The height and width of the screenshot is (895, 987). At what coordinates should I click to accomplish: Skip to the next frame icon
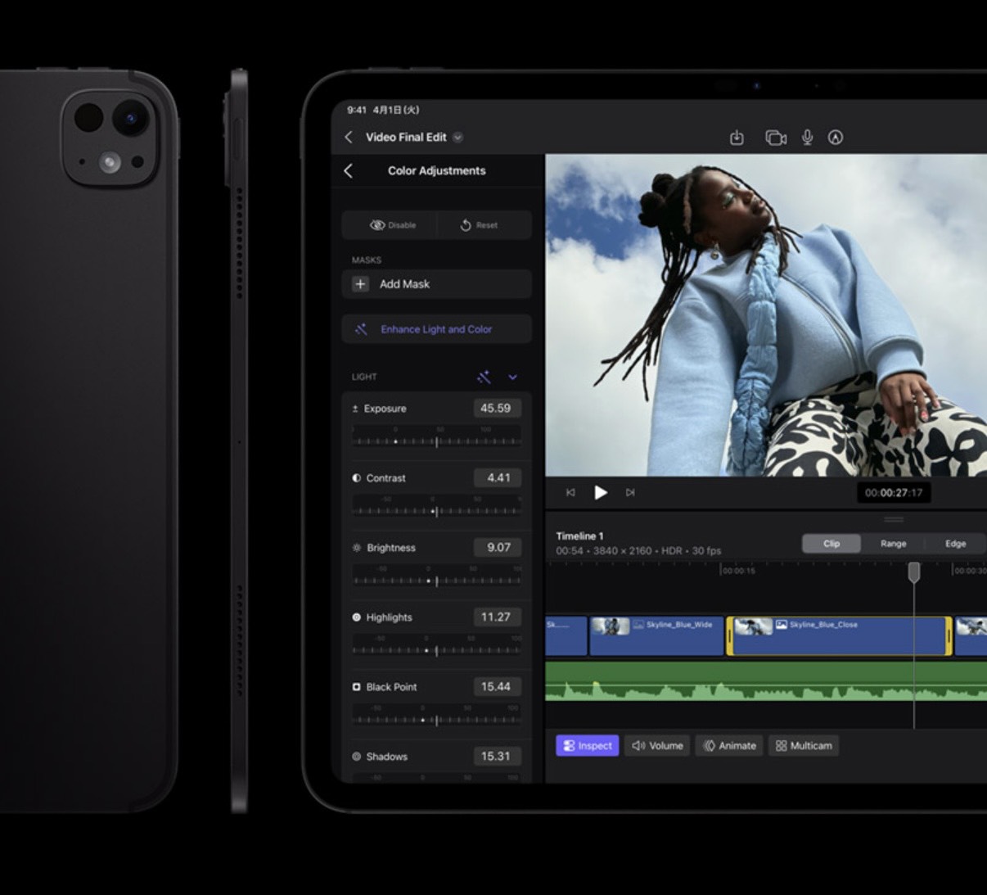point(630,492)
